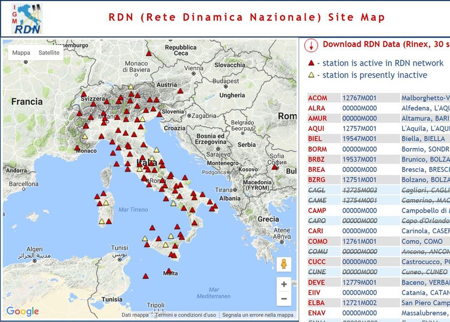Click Segnala un errore nella mappa
The width and height of the screenshot is (450, 322).
pyautogui.click(x=257, y=315)
